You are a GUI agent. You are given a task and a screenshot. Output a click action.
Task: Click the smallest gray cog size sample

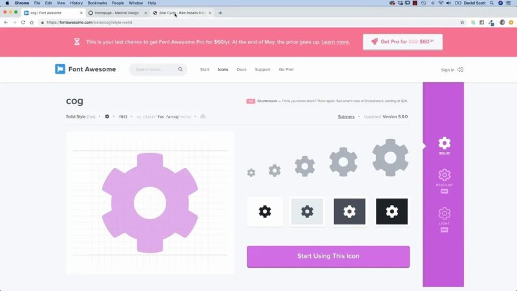[x=251, y=173]
